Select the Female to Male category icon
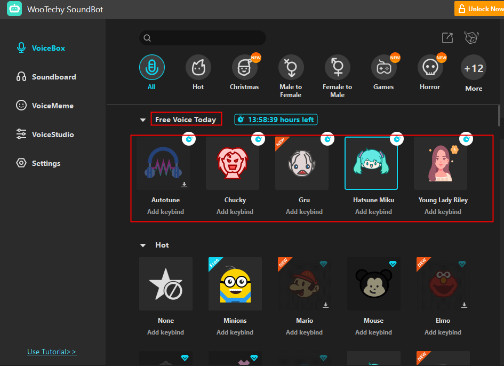 337,68
